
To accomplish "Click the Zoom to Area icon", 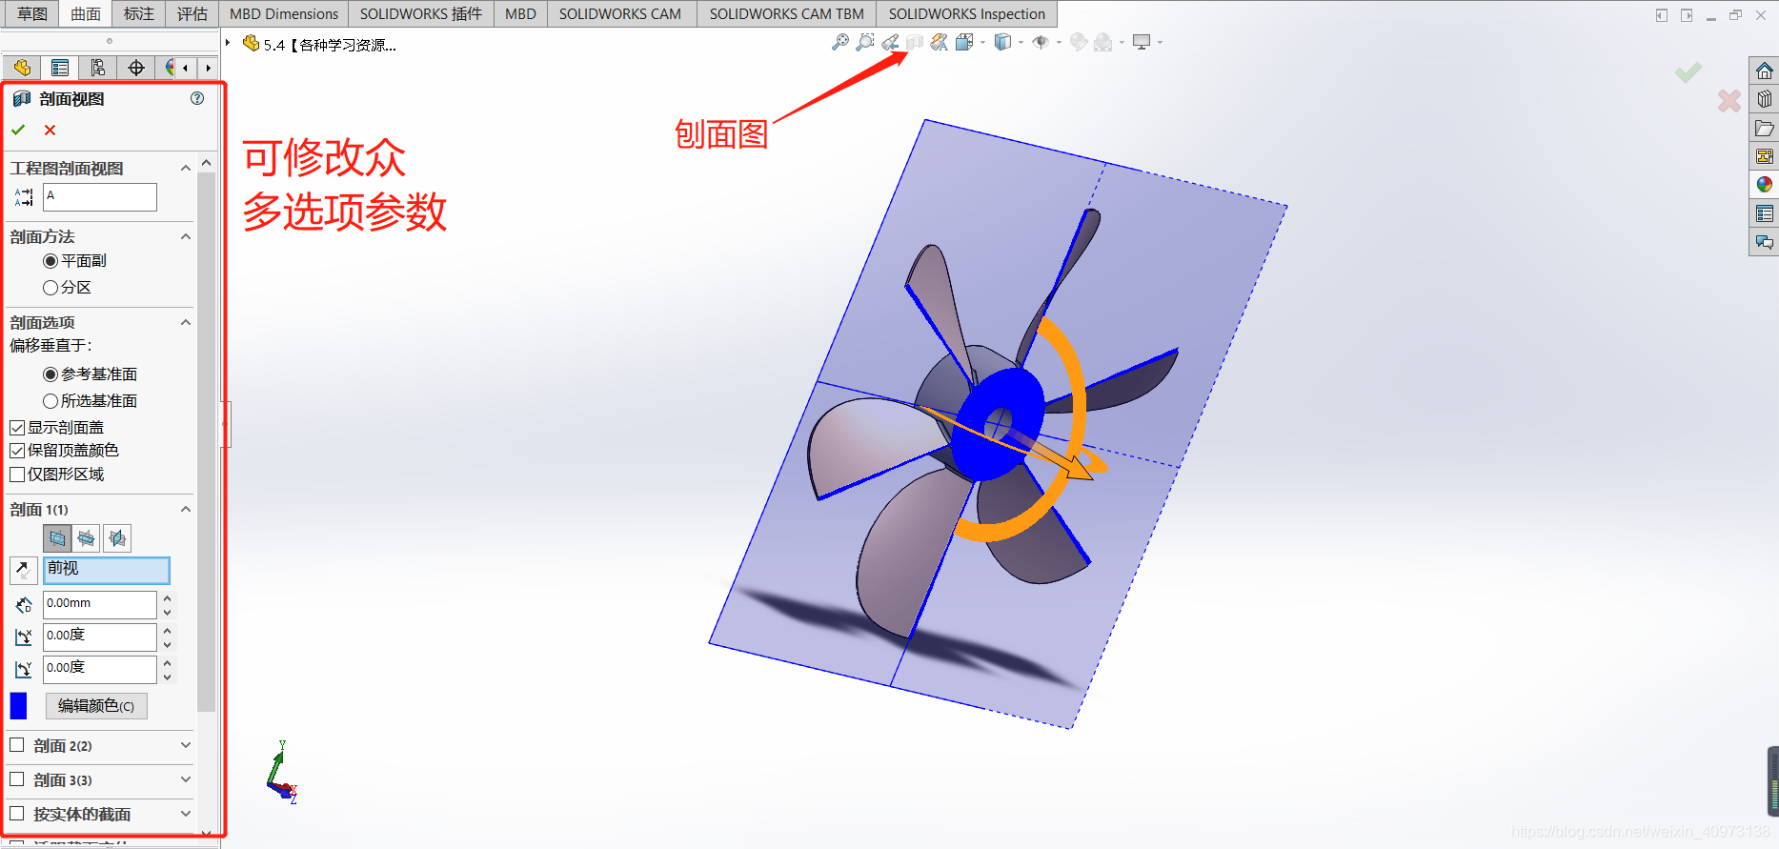I will pyautogui.click(x=864, y=42).
